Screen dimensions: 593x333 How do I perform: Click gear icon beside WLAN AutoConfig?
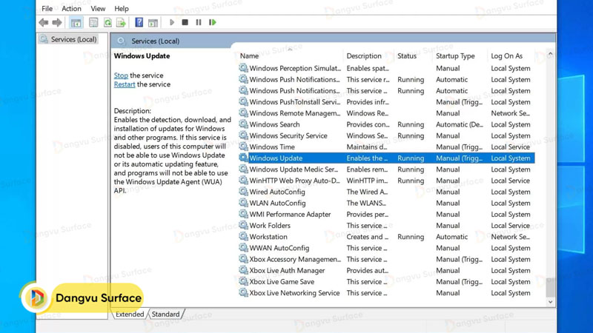pos(243,203)
